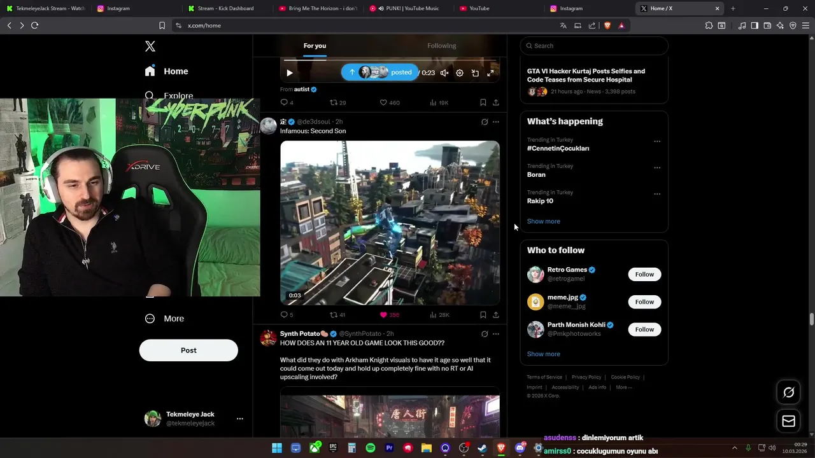Open the de3dsoul profile avatar
This screenshot has height=458, width=815.
268,125
